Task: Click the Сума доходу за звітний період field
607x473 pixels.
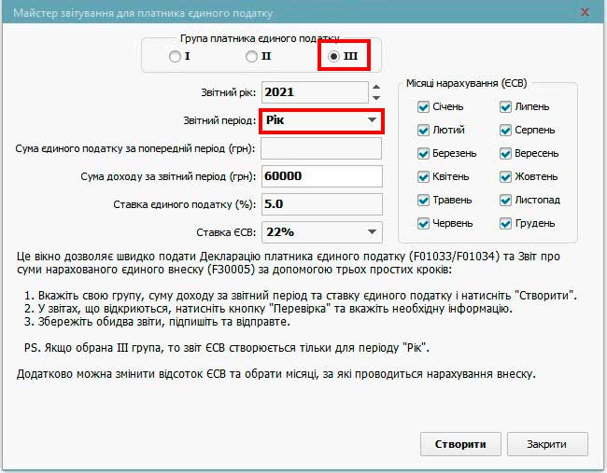Action: 321,176
